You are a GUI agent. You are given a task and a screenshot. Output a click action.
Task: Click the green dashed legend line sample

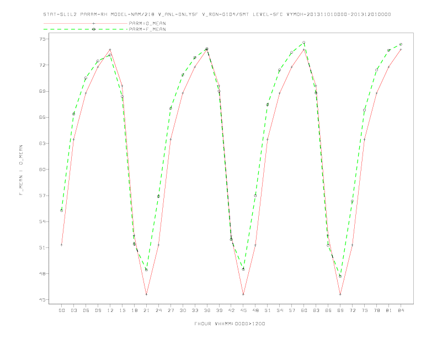tap(86, 29)
